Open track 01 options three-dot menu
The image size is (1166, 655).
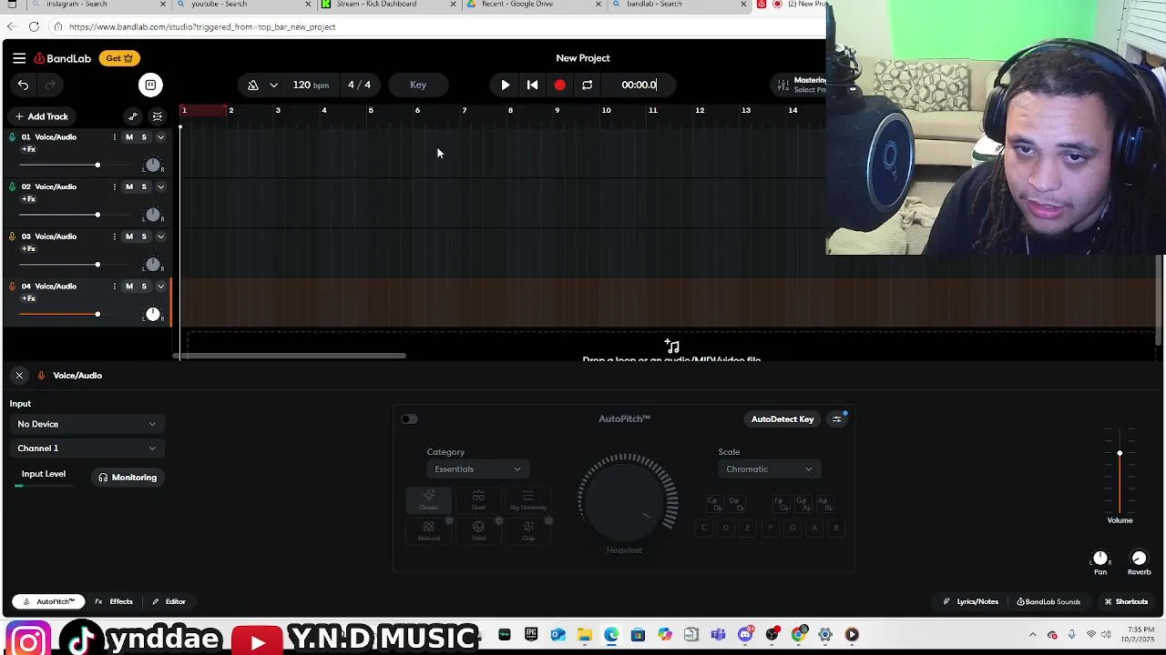pos(114,137)
